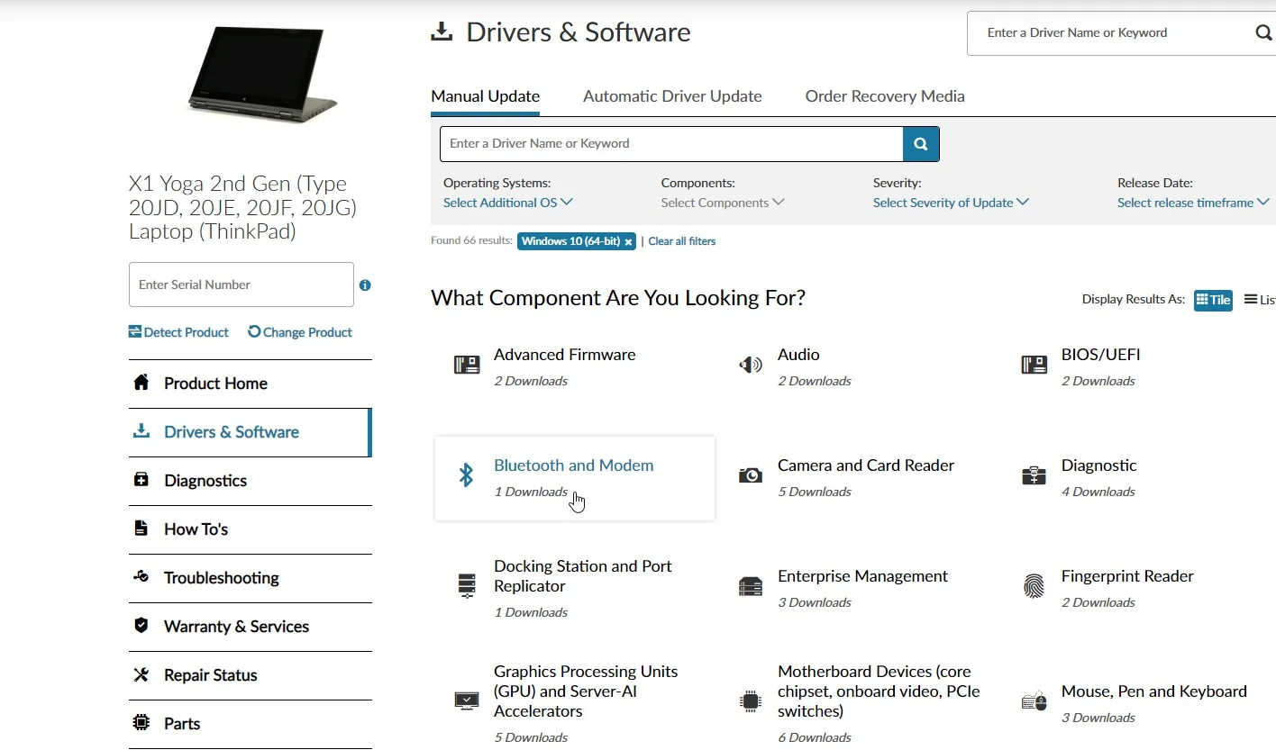
Task: Click the Mouse, Pen and Keyboard icon
Action: point(1034,700)
